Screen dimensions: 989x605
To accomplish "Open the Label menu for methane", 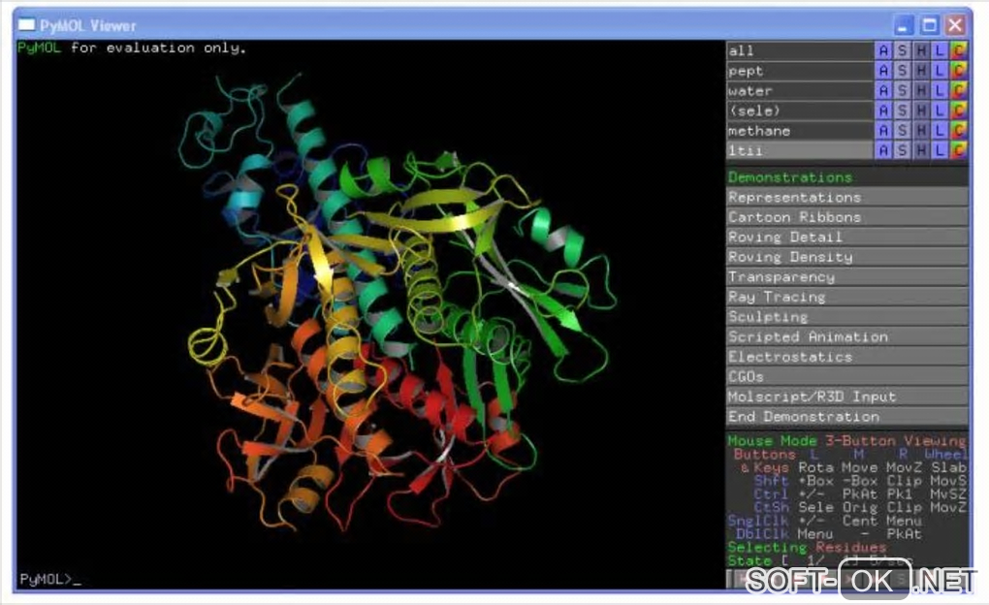I will 940,131.
